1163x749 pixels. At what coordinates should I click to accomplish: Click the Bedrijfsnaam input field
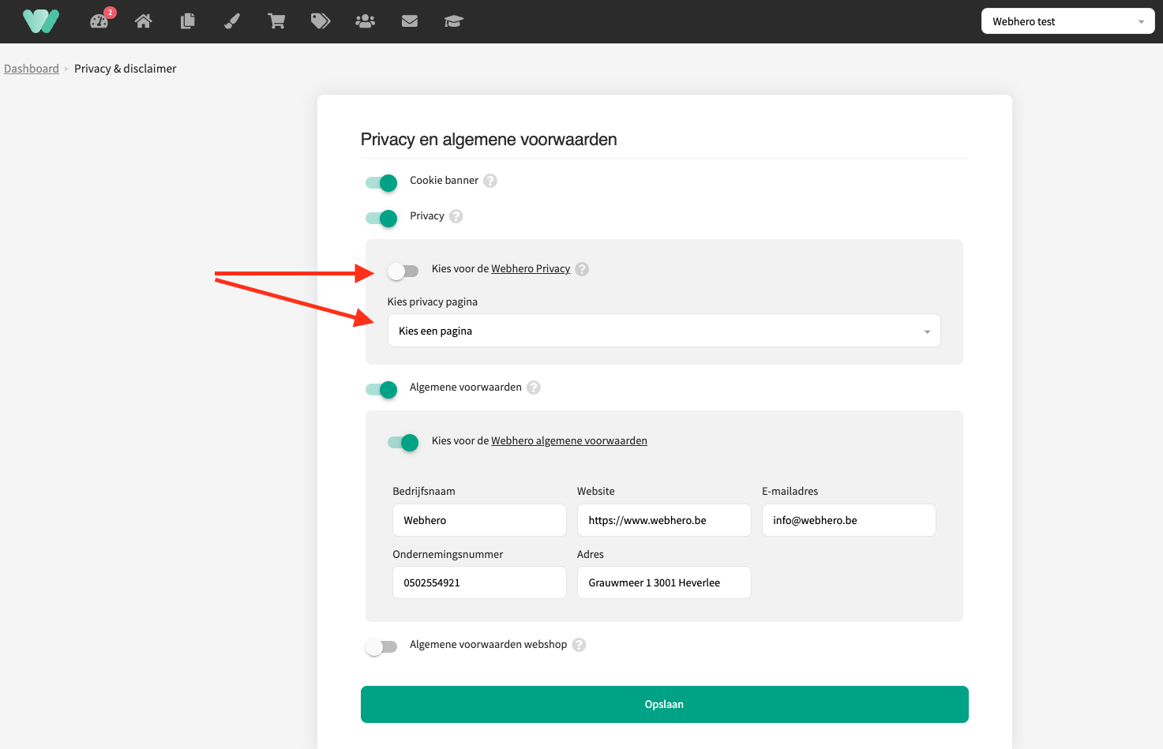(479, 520)
